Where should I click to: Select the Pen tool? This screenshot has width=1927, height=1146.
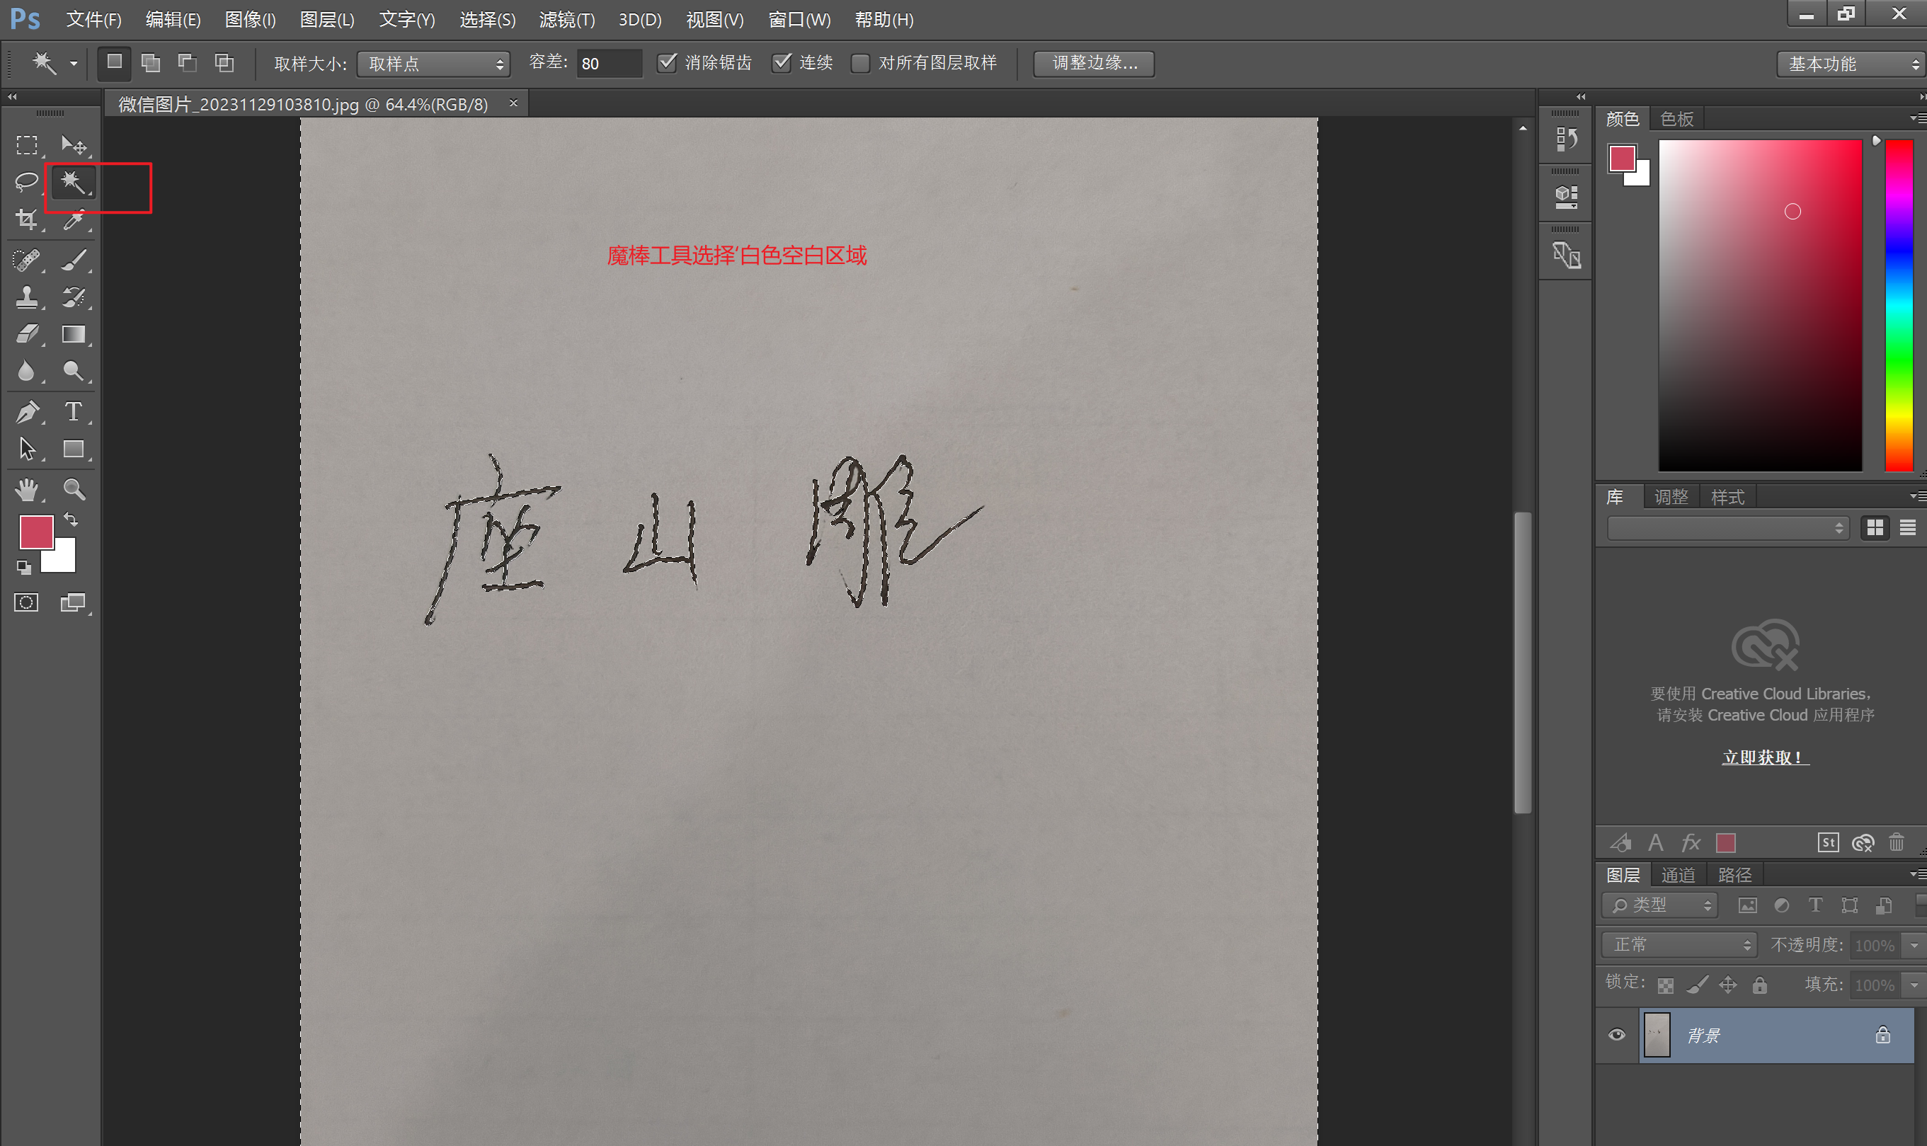[x=26, y=411]
